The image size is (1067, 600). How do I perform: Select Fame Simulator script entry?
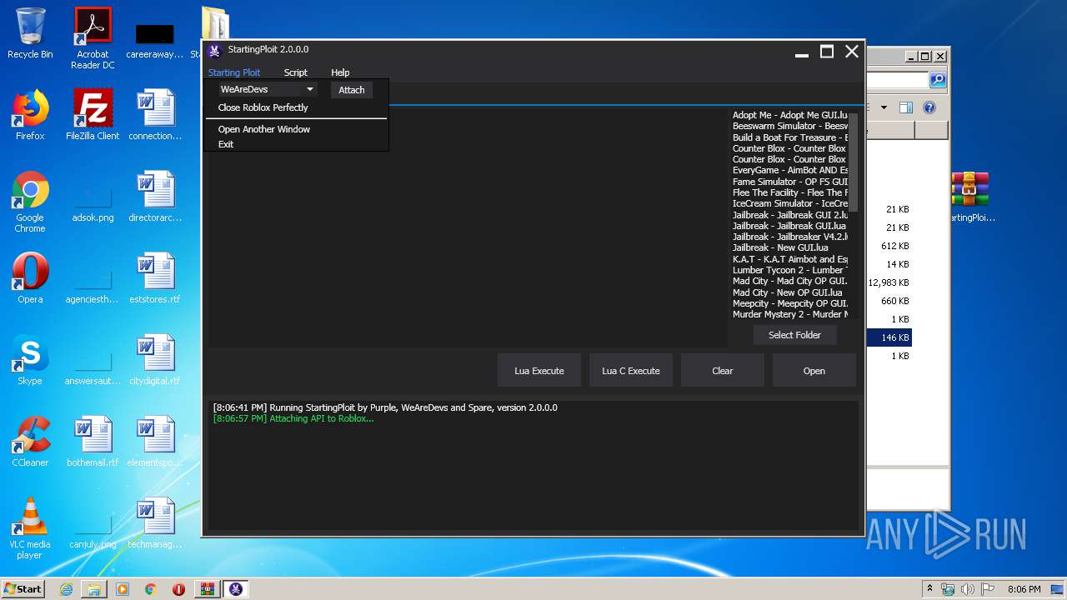click(x=789, y=182)
